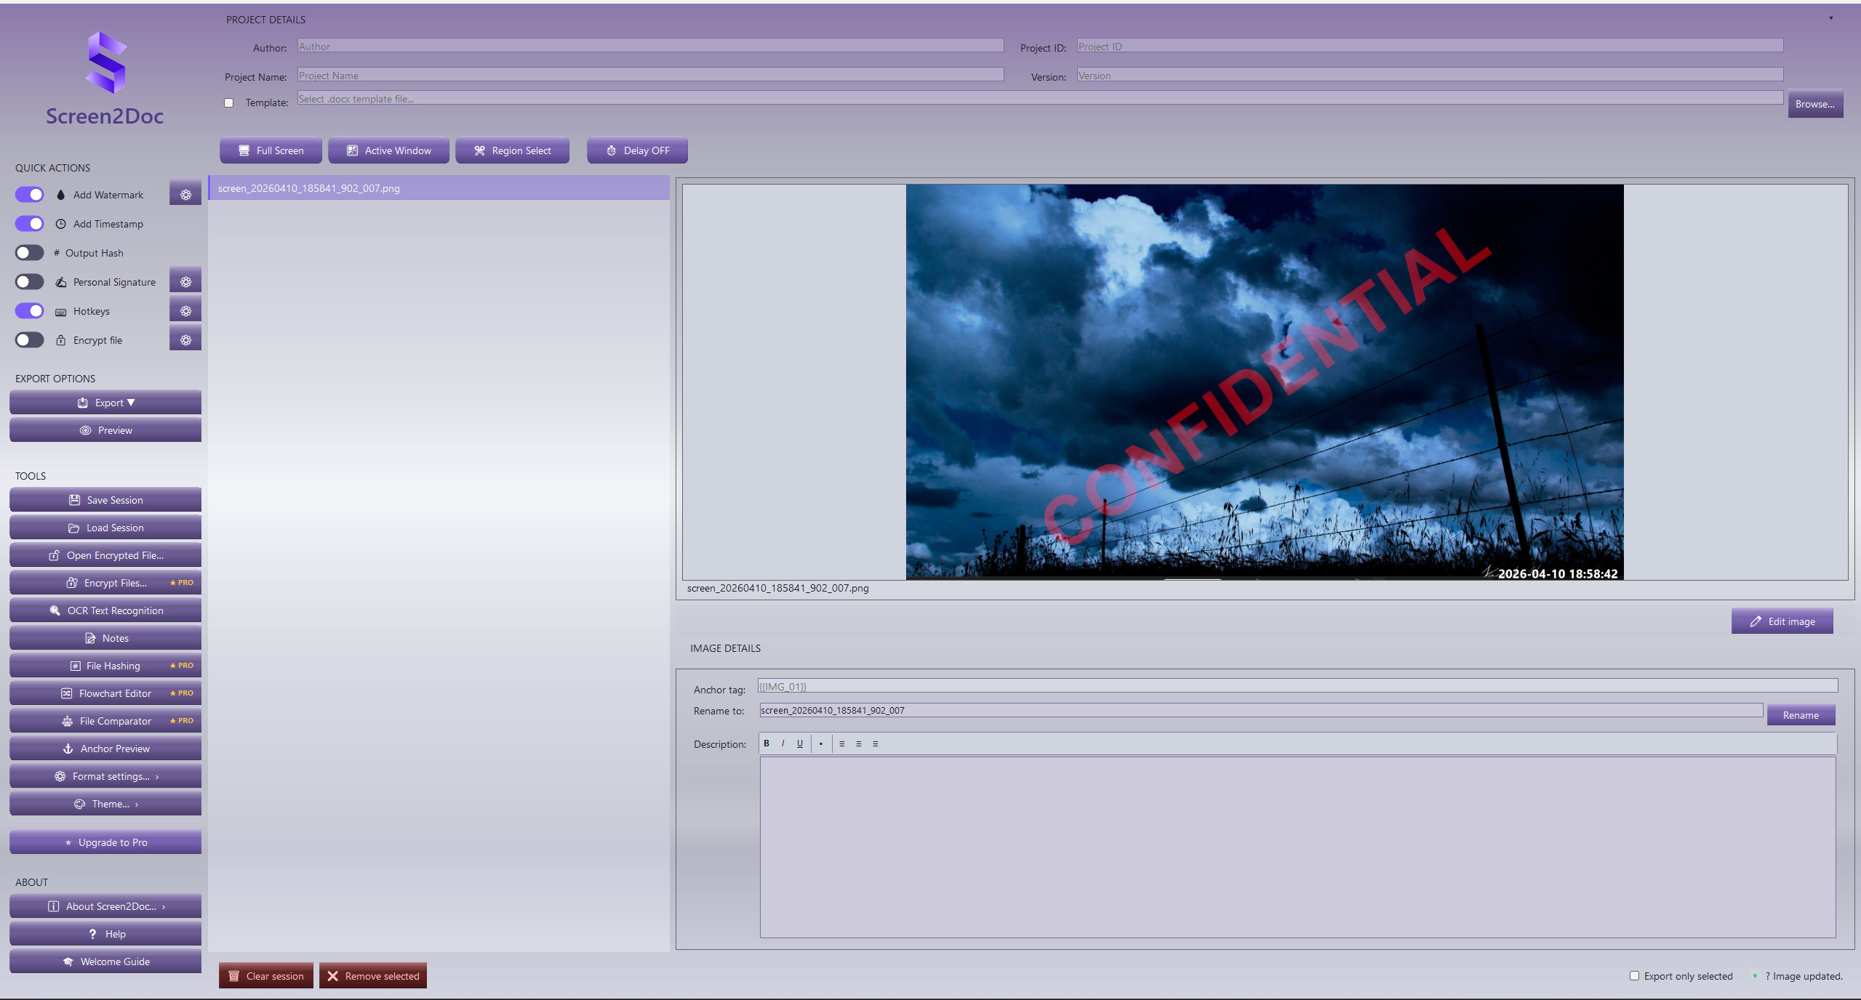1861x1000 pixels.
Task: Open the Export dropdown menu
Action: tap(105, 403)
